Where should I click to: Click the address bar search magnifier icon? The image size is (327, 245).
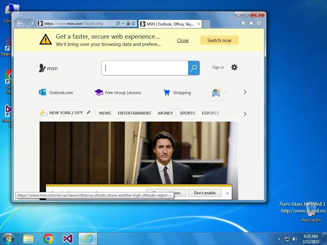[118, 23]
